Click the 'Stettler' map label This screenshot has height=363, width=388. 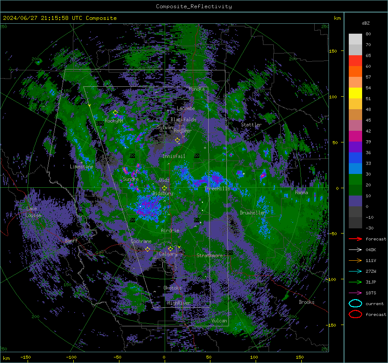251,125
